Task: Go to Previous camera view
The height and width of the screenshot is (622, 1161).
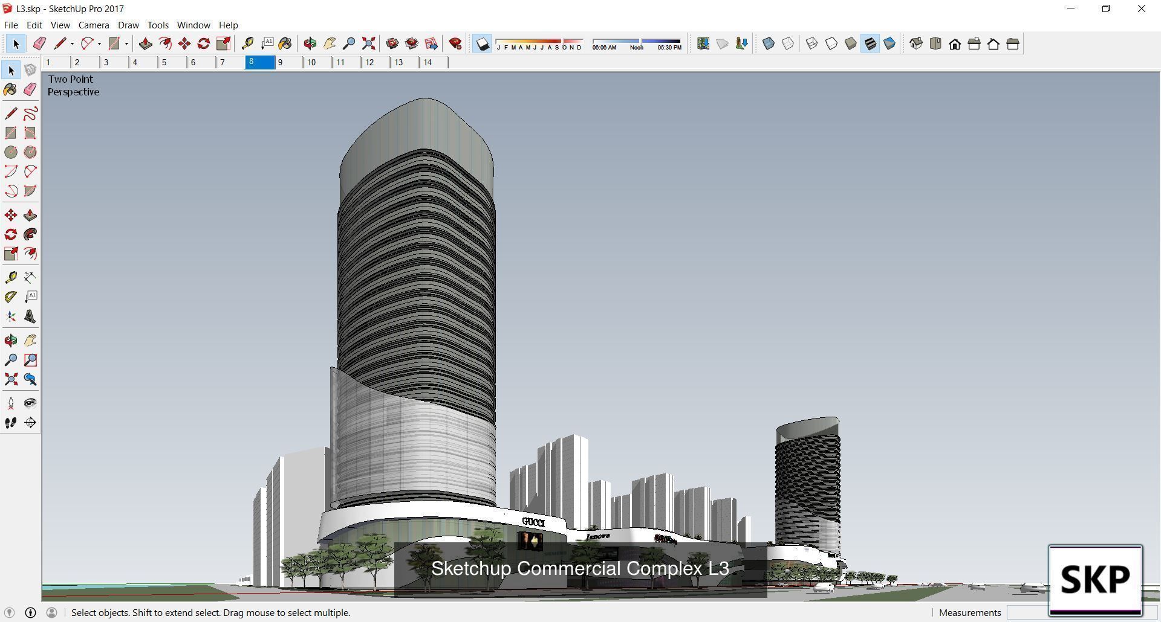Action: (30, 379)
